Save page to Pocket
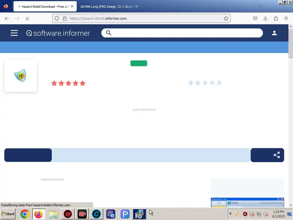Viewport: 293px width, 220px height. (255, 18)
